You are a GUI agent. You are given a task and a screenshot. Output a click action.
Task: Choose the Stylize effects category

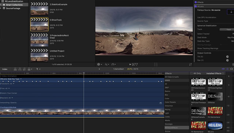point(167,131)
